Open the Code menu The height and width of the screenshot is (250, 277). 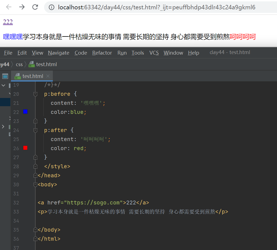coord(81,53)
